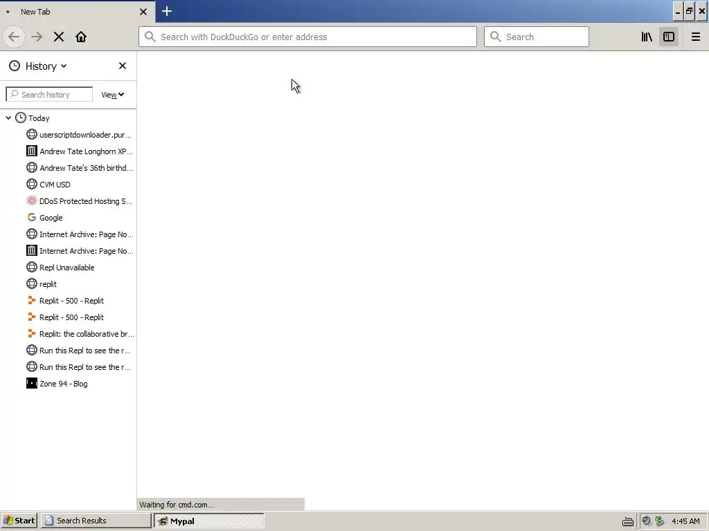
Task: Click the Zone 94 Blog favicon
Action: point(32,383)
